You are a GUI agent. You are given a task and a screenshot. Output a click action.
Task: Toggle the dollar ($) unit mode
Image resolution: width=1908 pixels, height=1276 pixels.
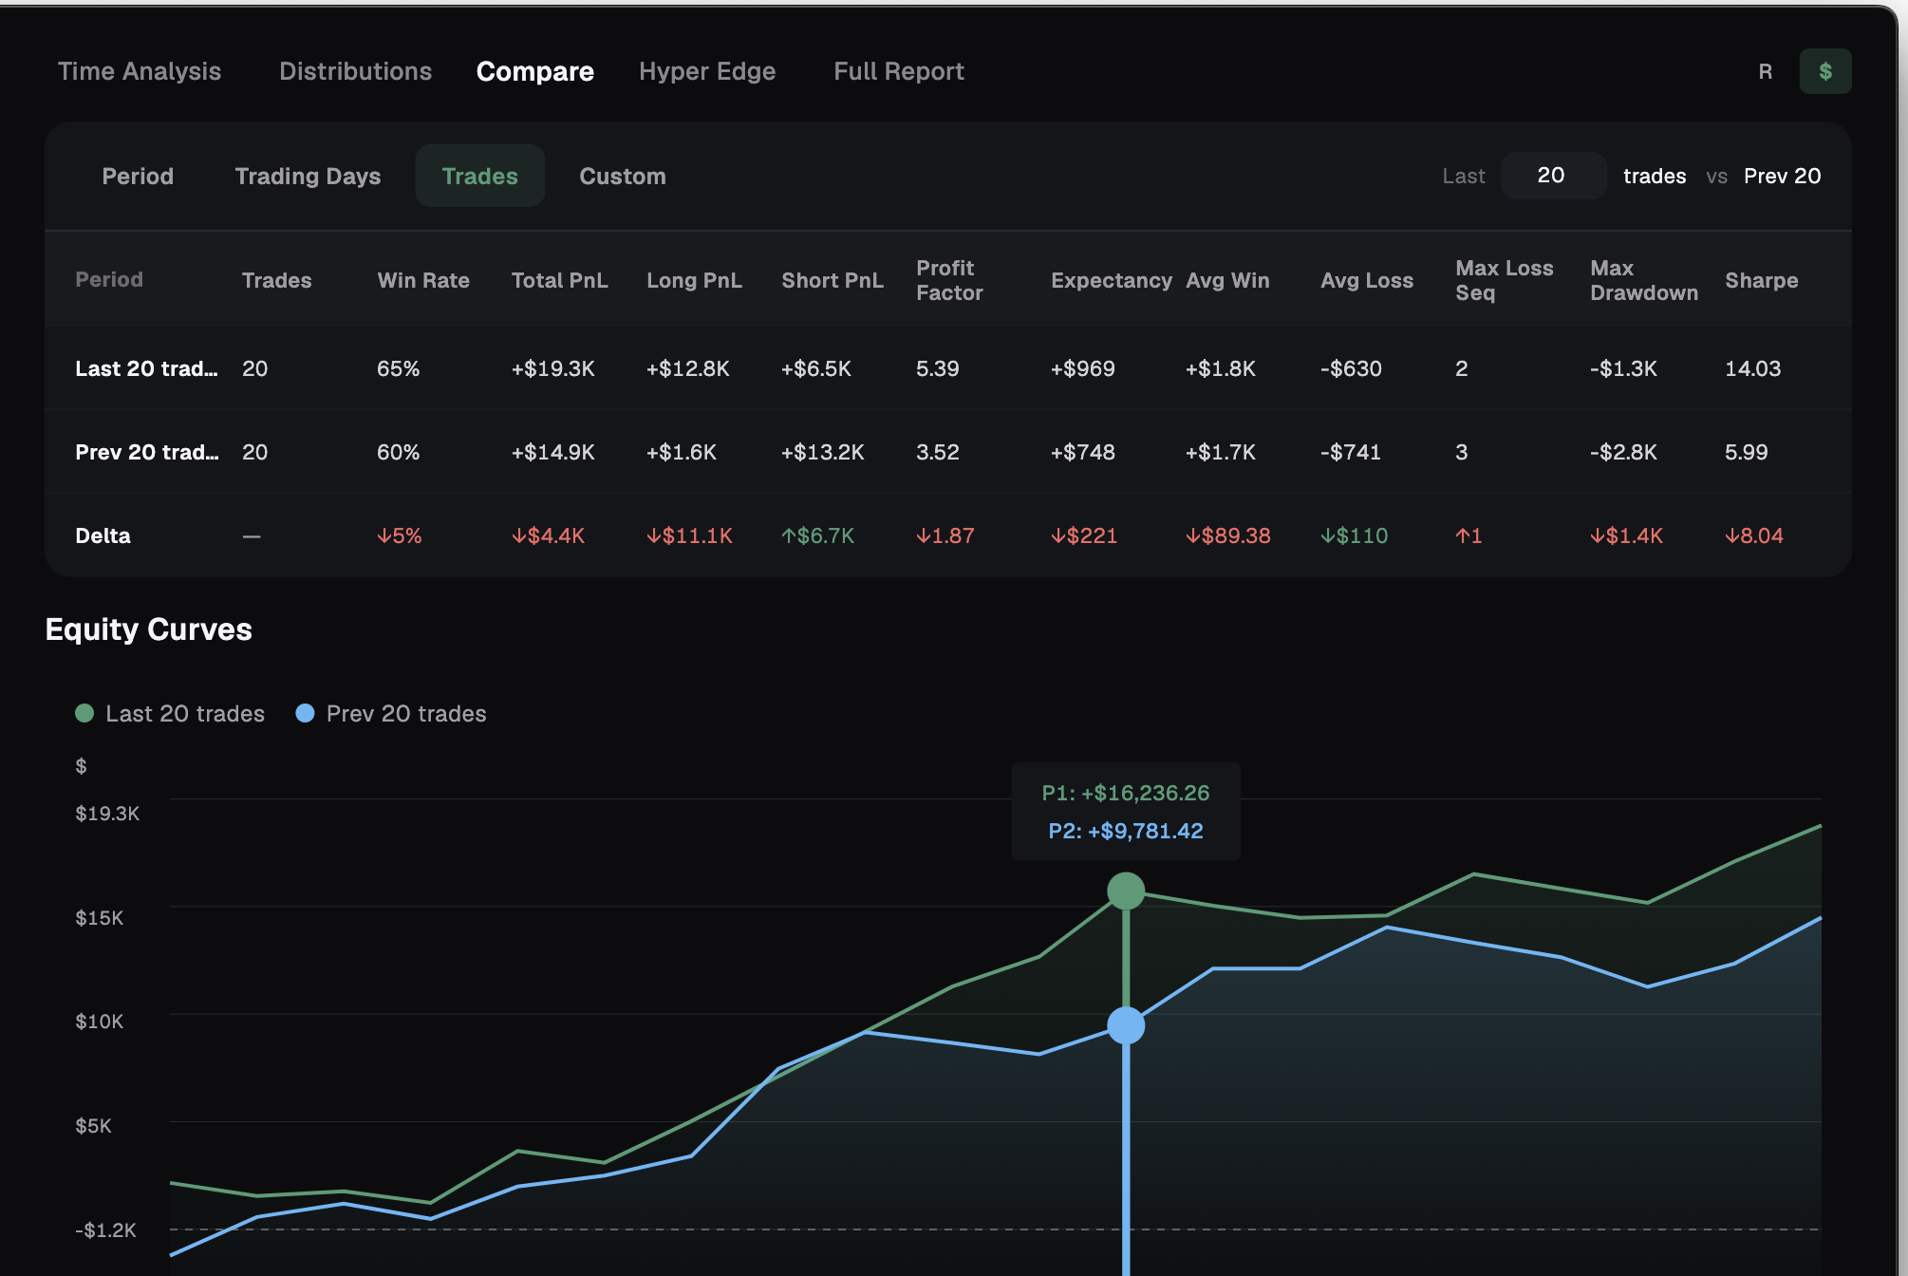[x=1824, y=71]
